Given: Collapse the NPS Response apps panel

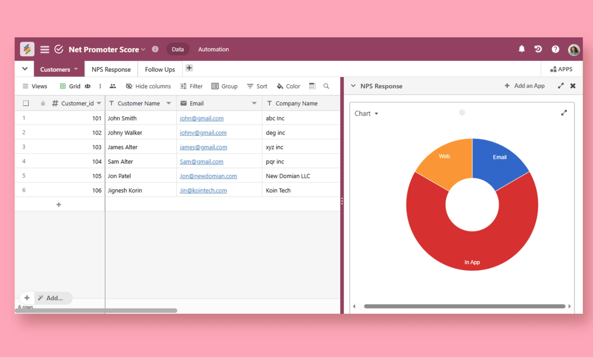Looking at the screenshot, I should click(x=353, y=86).
